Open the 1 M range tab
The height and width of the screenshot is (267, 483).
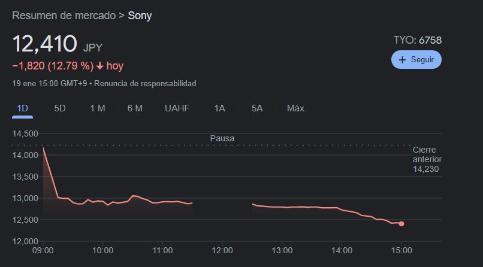tap(98, 108)
